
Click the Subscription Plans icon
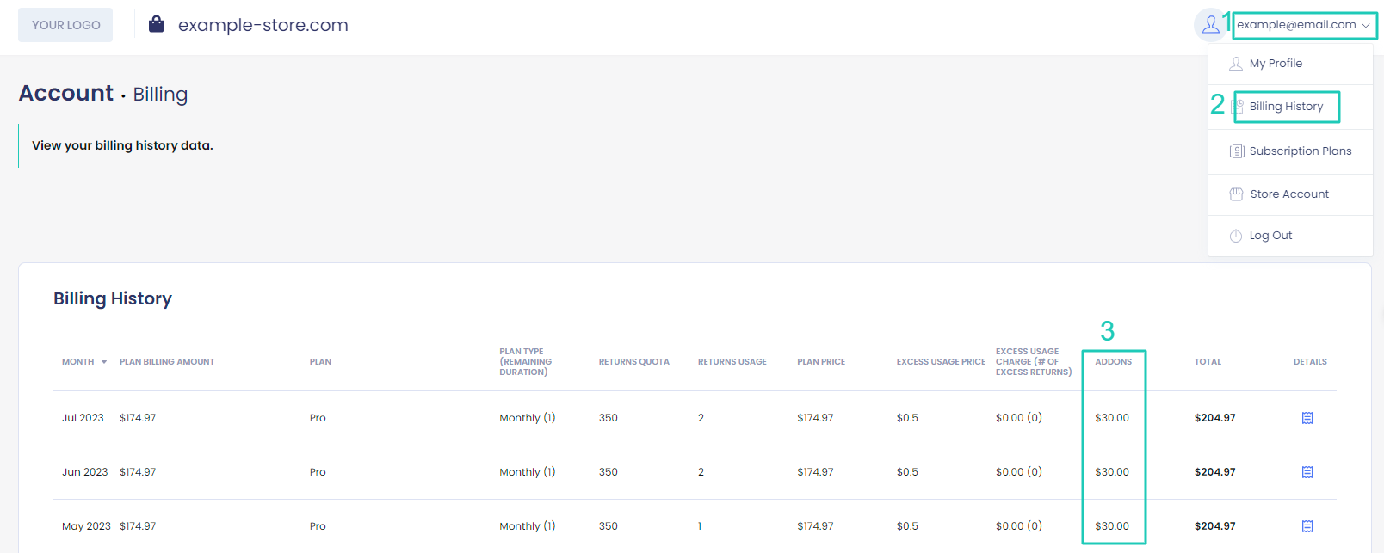pyautogui.click(x=1237, y=151)
